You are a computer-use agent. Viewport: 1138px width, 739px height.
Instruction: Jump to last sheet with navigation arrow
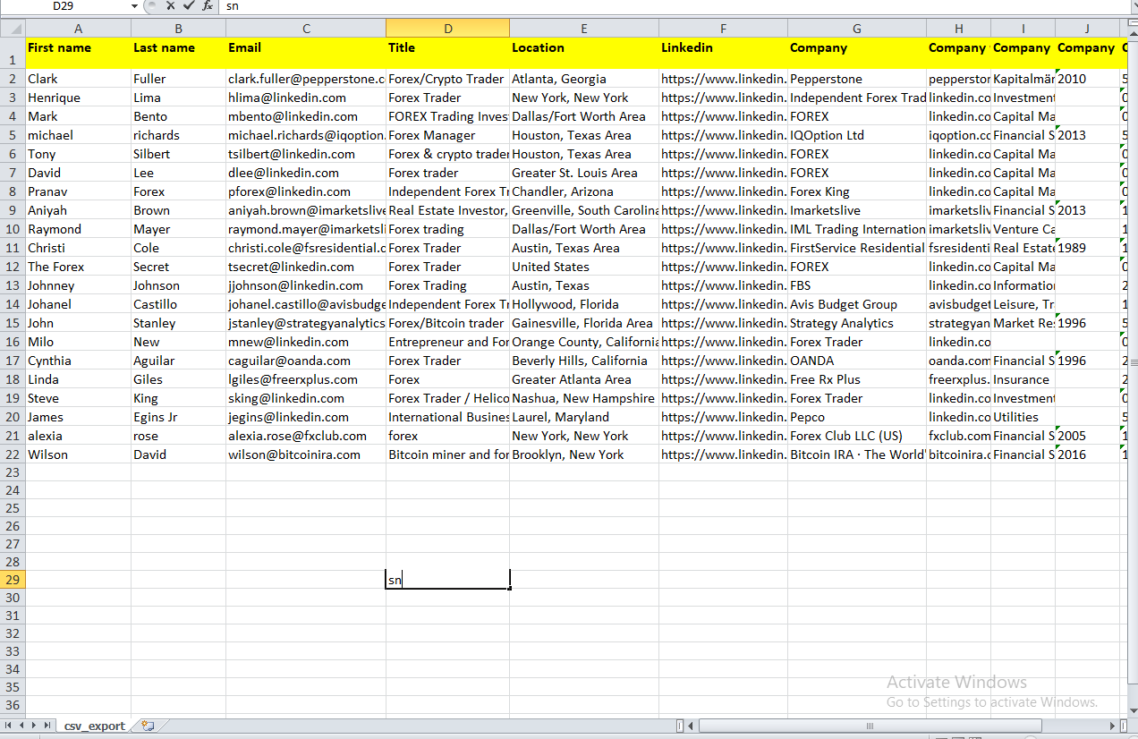(48, 726)
